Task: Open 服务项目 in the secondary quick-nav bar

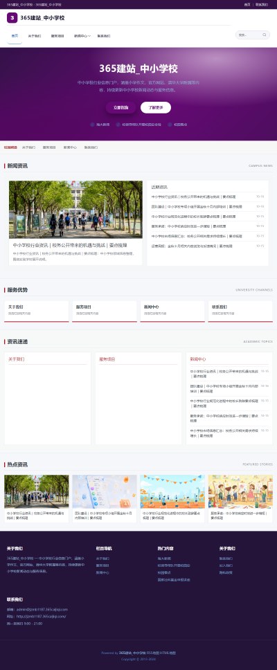Action: point(49,147)
